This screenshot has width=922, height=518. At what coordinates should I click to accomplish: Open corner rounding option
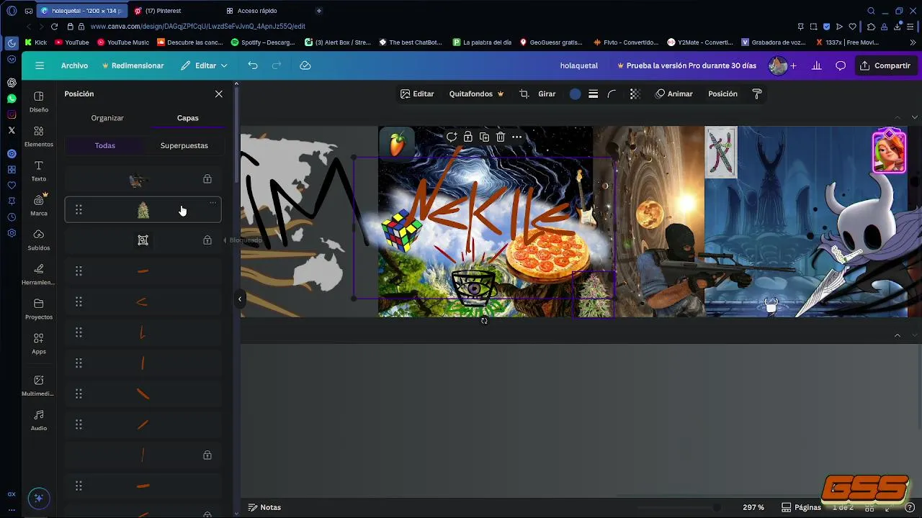coord(612,94)
